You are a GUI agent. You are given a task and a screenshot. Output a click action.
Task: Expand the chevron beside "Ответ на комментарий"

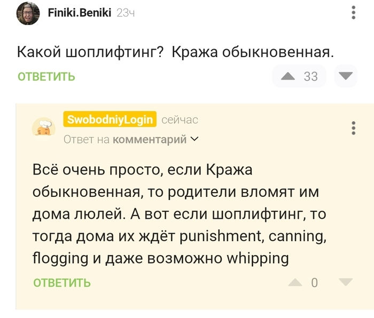tap(194, 139)
